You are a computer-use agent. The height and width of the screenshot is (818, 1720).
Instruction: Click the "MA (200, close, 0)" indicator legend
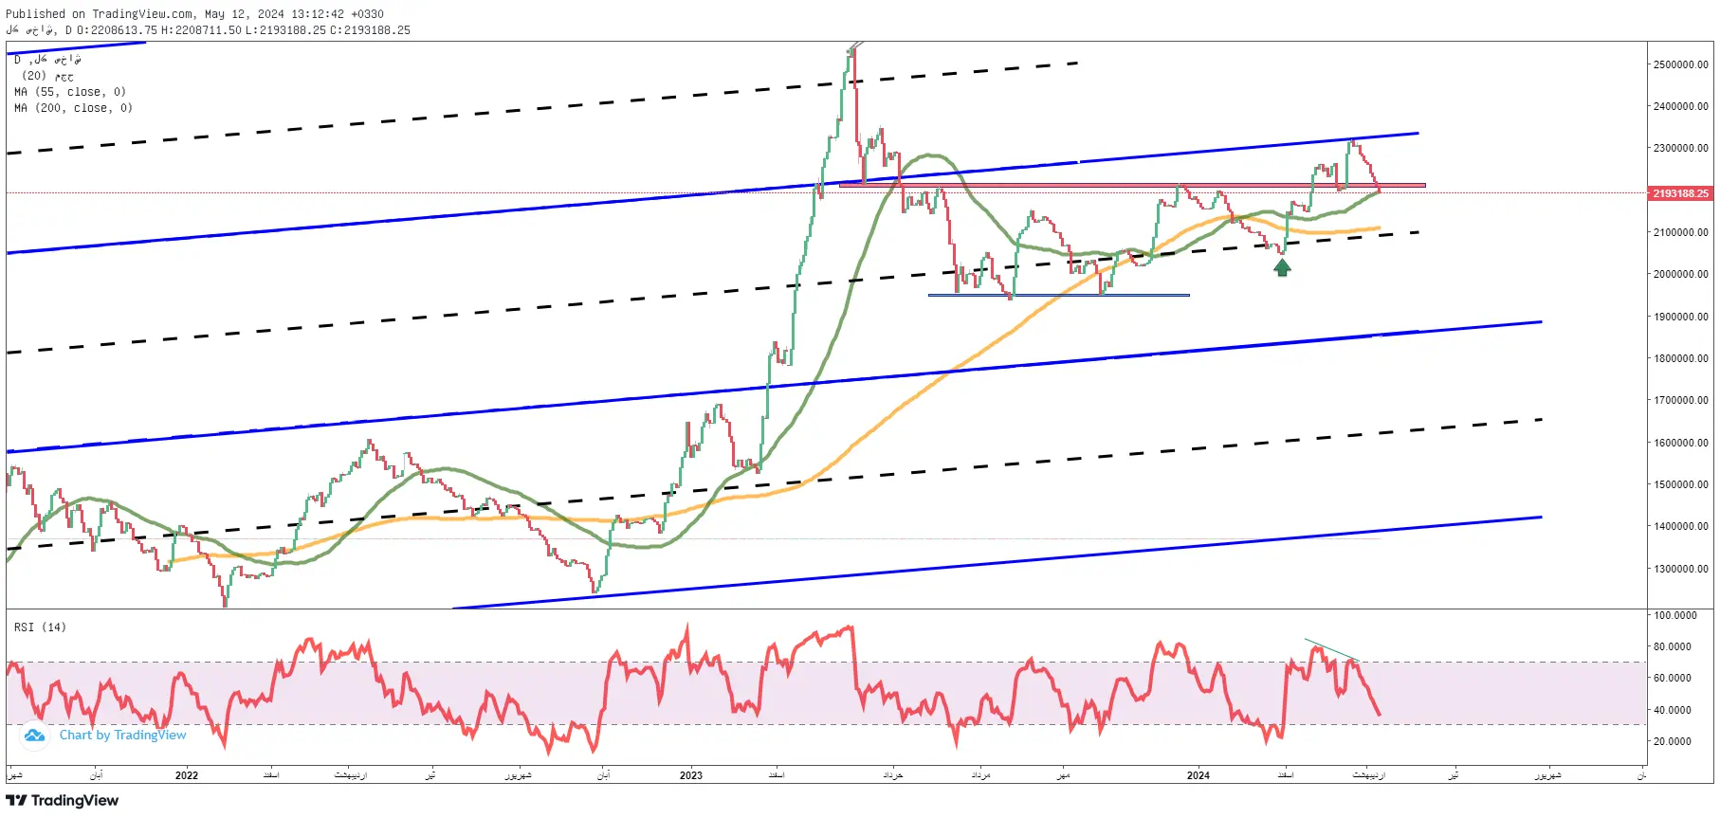(74, 108)
